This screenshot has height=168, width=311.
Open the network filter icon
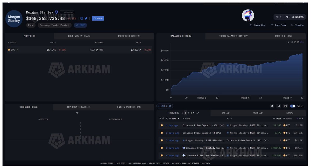point(277,17)
